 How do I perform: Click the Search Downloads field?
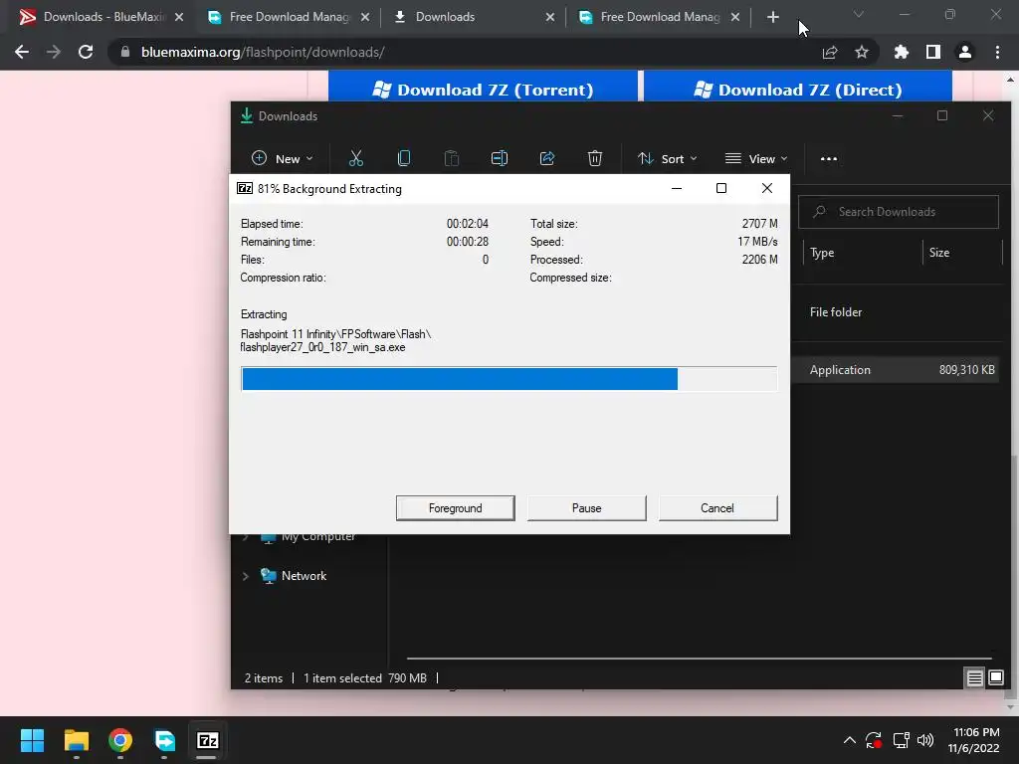point(899,212)
